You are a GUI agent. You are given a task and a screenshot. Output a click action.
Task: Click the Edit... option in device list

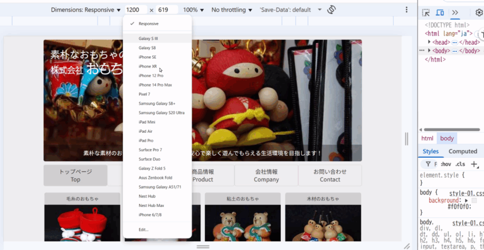click(x=143, y=230)
